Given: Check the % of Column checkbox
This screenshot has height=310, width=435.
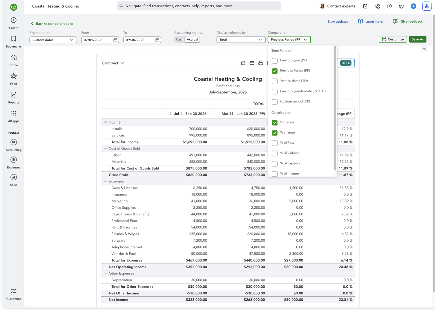Looking at the screenshot, I should coord(275,153).
